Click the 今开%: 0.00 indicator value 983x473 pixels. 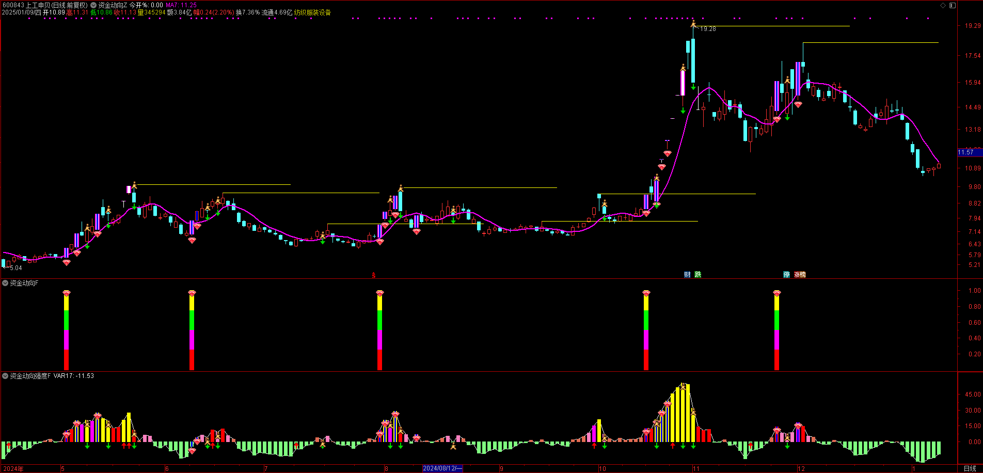click(x=146, y=5)
